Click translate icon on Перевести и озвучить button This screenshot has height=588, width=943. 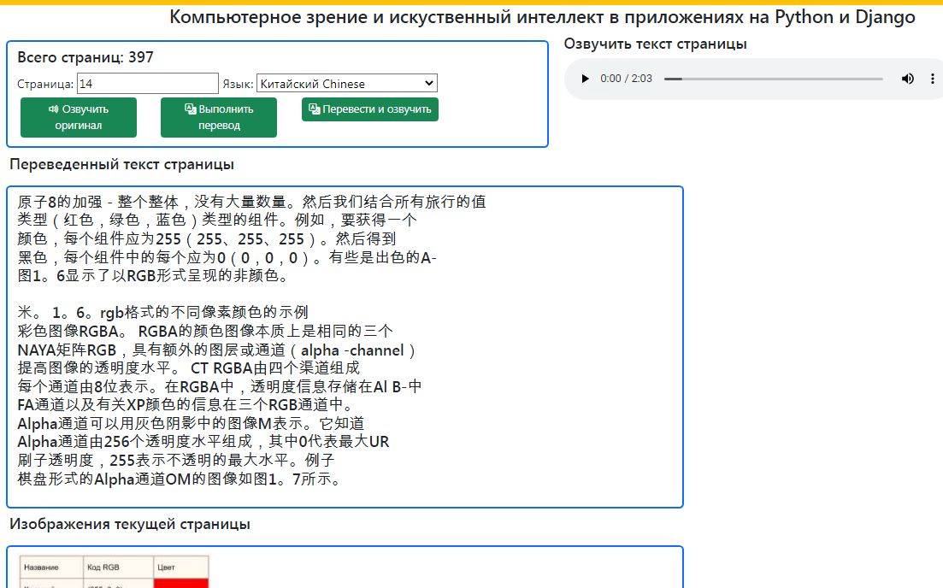[314, 109]
